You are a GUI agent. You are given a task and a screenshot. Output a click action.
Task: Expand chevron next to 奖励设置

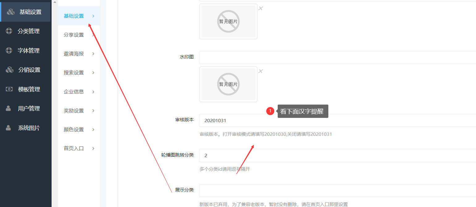click(93, 110)
